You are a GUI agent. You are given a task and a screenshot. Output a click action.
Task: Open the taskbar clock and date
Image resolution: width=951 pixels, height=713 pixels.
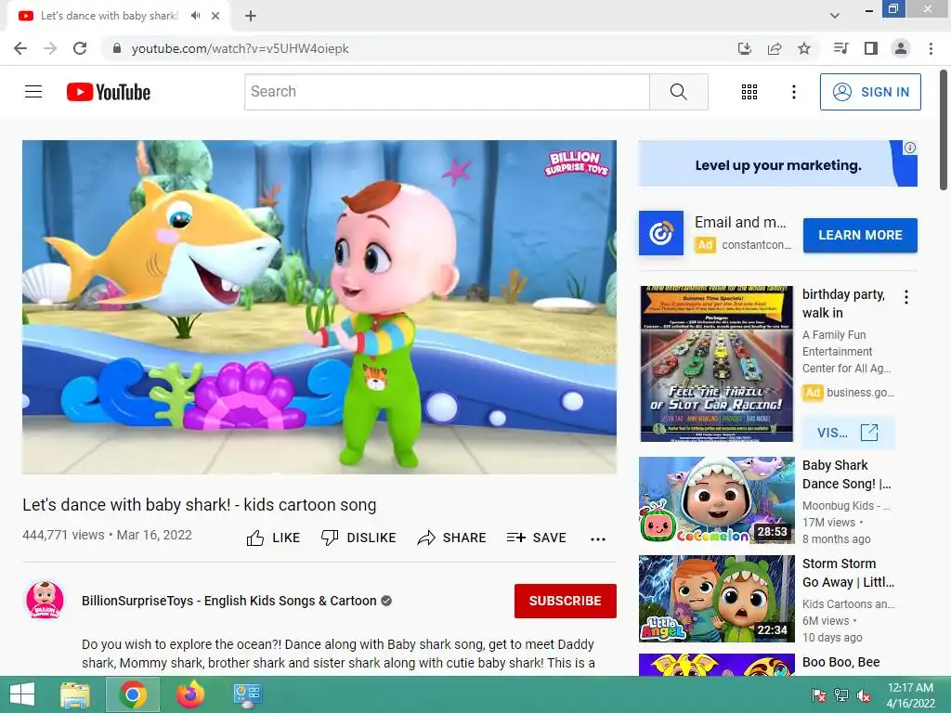pyautogui.click(x=910, y=695)
